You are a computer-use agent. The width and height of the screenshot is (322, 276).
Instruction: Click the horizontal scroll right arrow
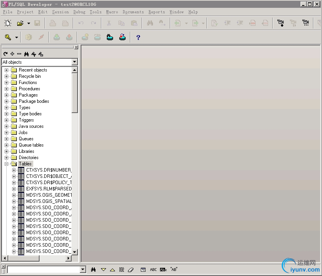(x=69, y=258)
